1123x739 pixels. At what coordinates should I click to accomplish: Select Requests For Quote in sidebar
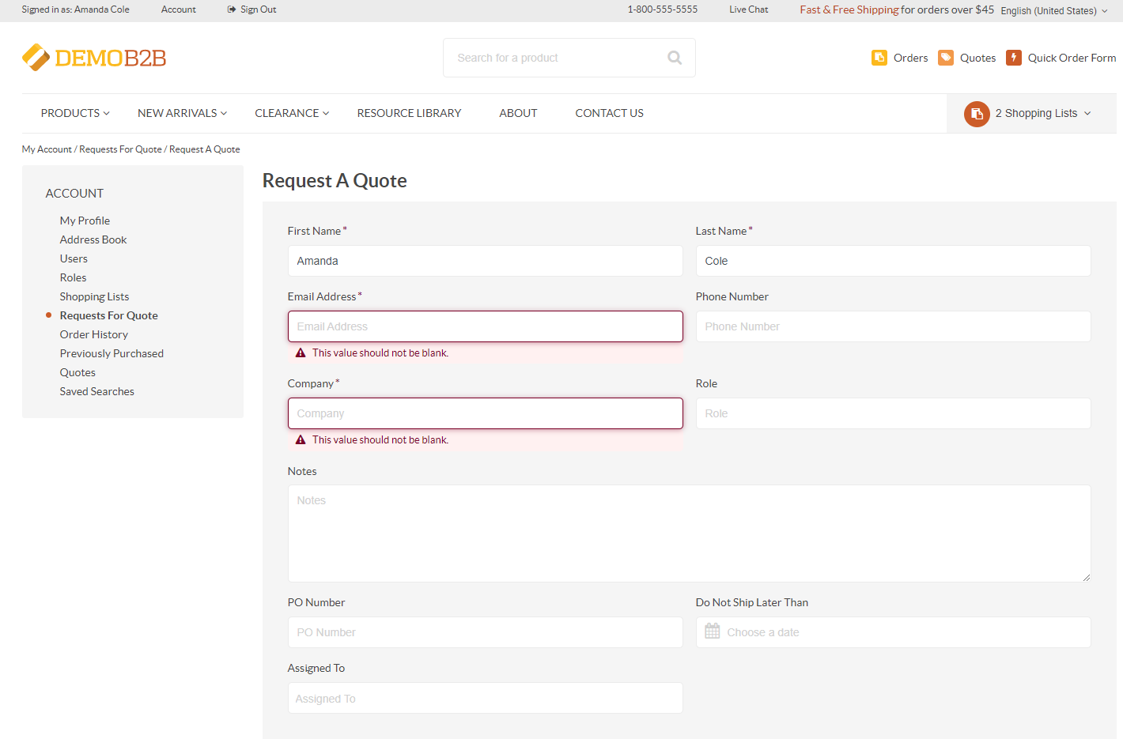pos(109,315)
